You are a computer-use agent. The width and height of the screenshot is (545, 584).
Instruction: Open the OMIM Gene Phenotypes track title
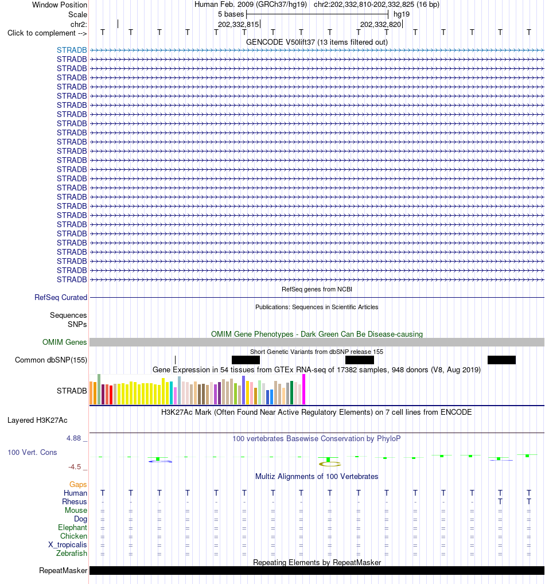click(x=317, y=334)
